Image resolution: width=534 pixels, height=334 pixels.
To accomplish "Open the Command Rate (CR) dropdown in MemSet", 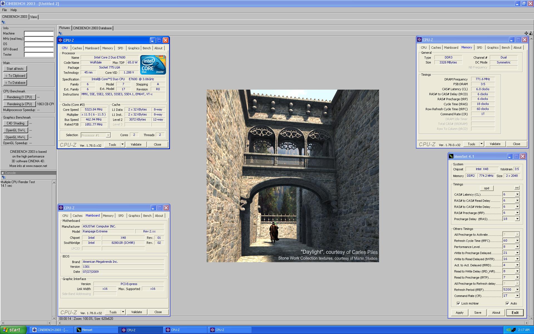I will [517, 296].
